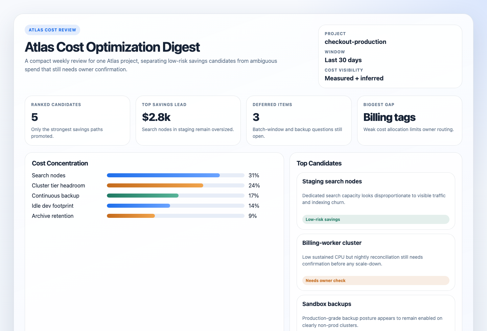Viewport: 487px width, 331px height.
Task: Click the 'Search nodes in staging remain oversized' text
Action: click(x=188, y=129)
